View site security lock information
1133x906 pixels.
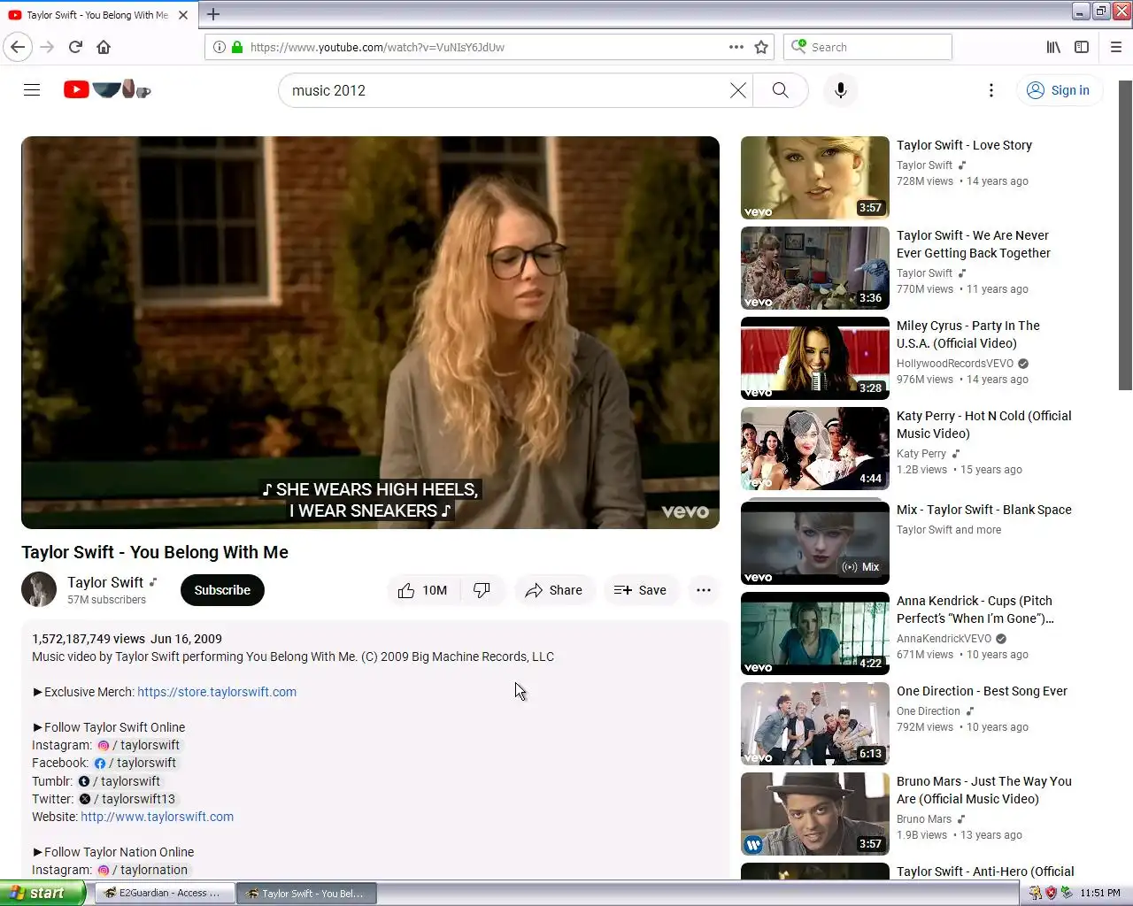[x=237, y=47]
